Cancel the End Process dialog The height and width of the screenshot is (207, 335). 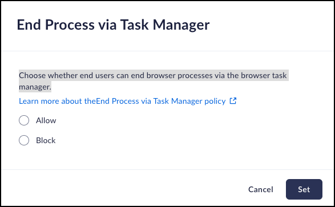pos(261,189)
